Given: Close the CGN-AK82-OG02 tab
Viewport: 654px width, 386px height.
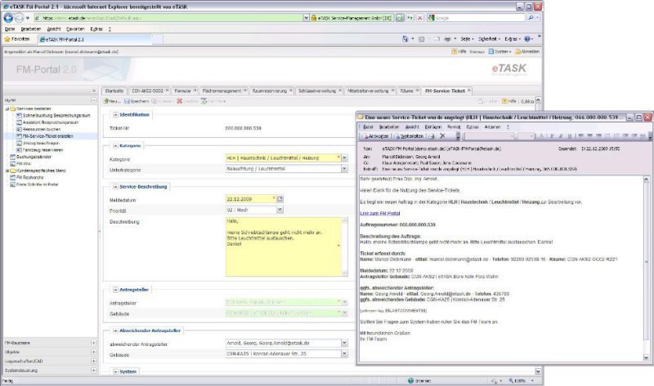Looking at the screenshot, I should tap(168, 90).
